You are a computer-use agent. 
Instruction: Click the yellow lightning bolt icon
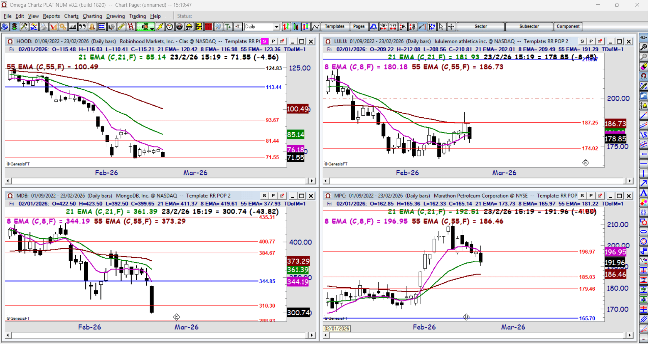(x=160, y=27)
